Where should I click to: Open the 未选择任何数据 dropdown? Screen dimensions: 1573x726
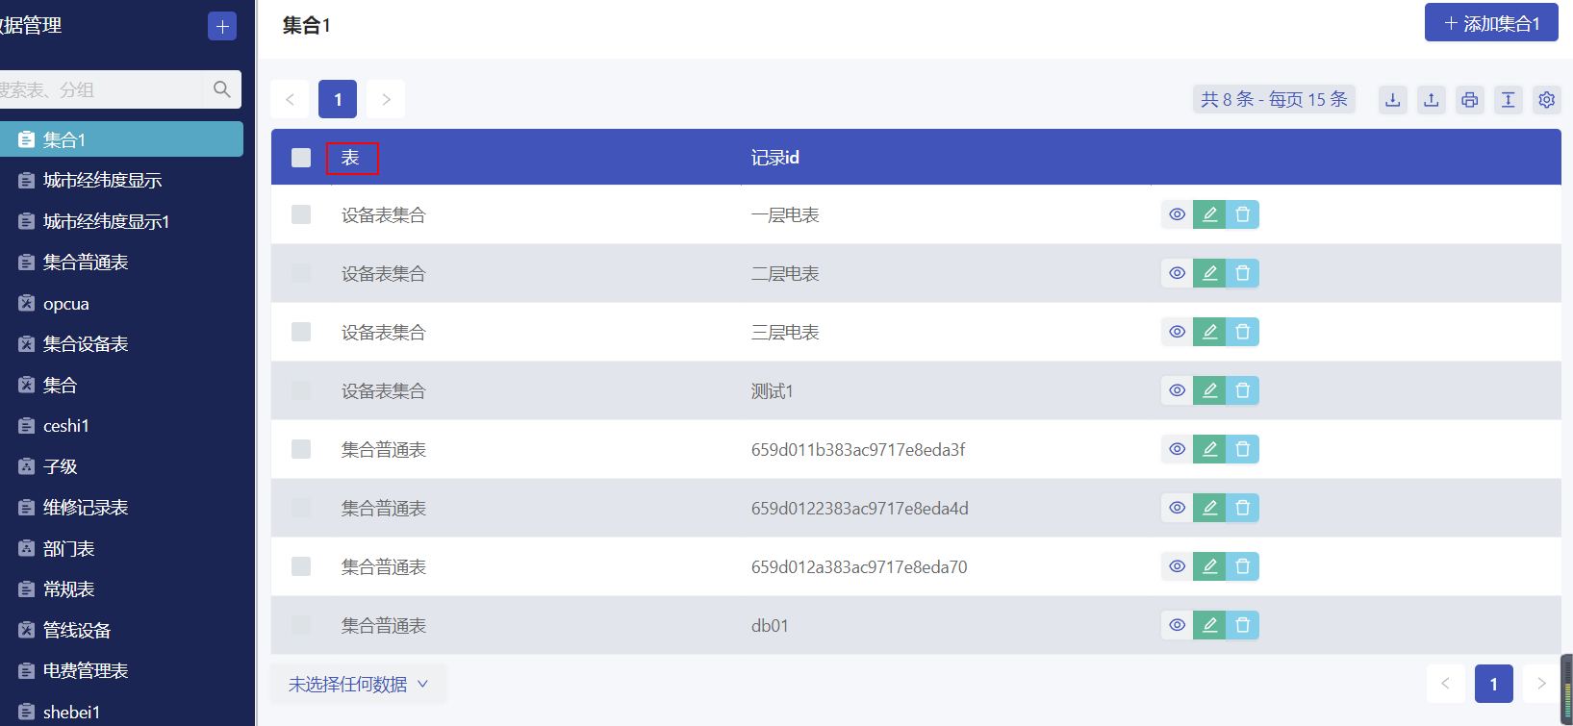coord(358,685)
